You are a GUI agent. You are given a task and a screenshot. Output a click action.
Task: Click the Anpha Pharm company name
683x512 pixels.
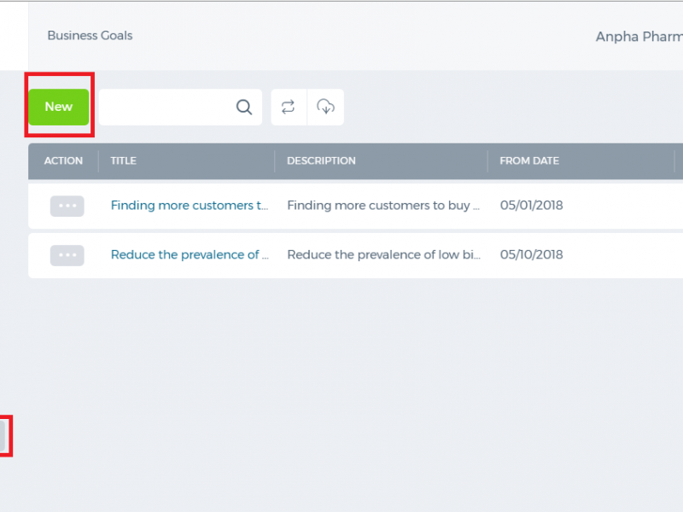pyautogui.click(x=639, y=37)
